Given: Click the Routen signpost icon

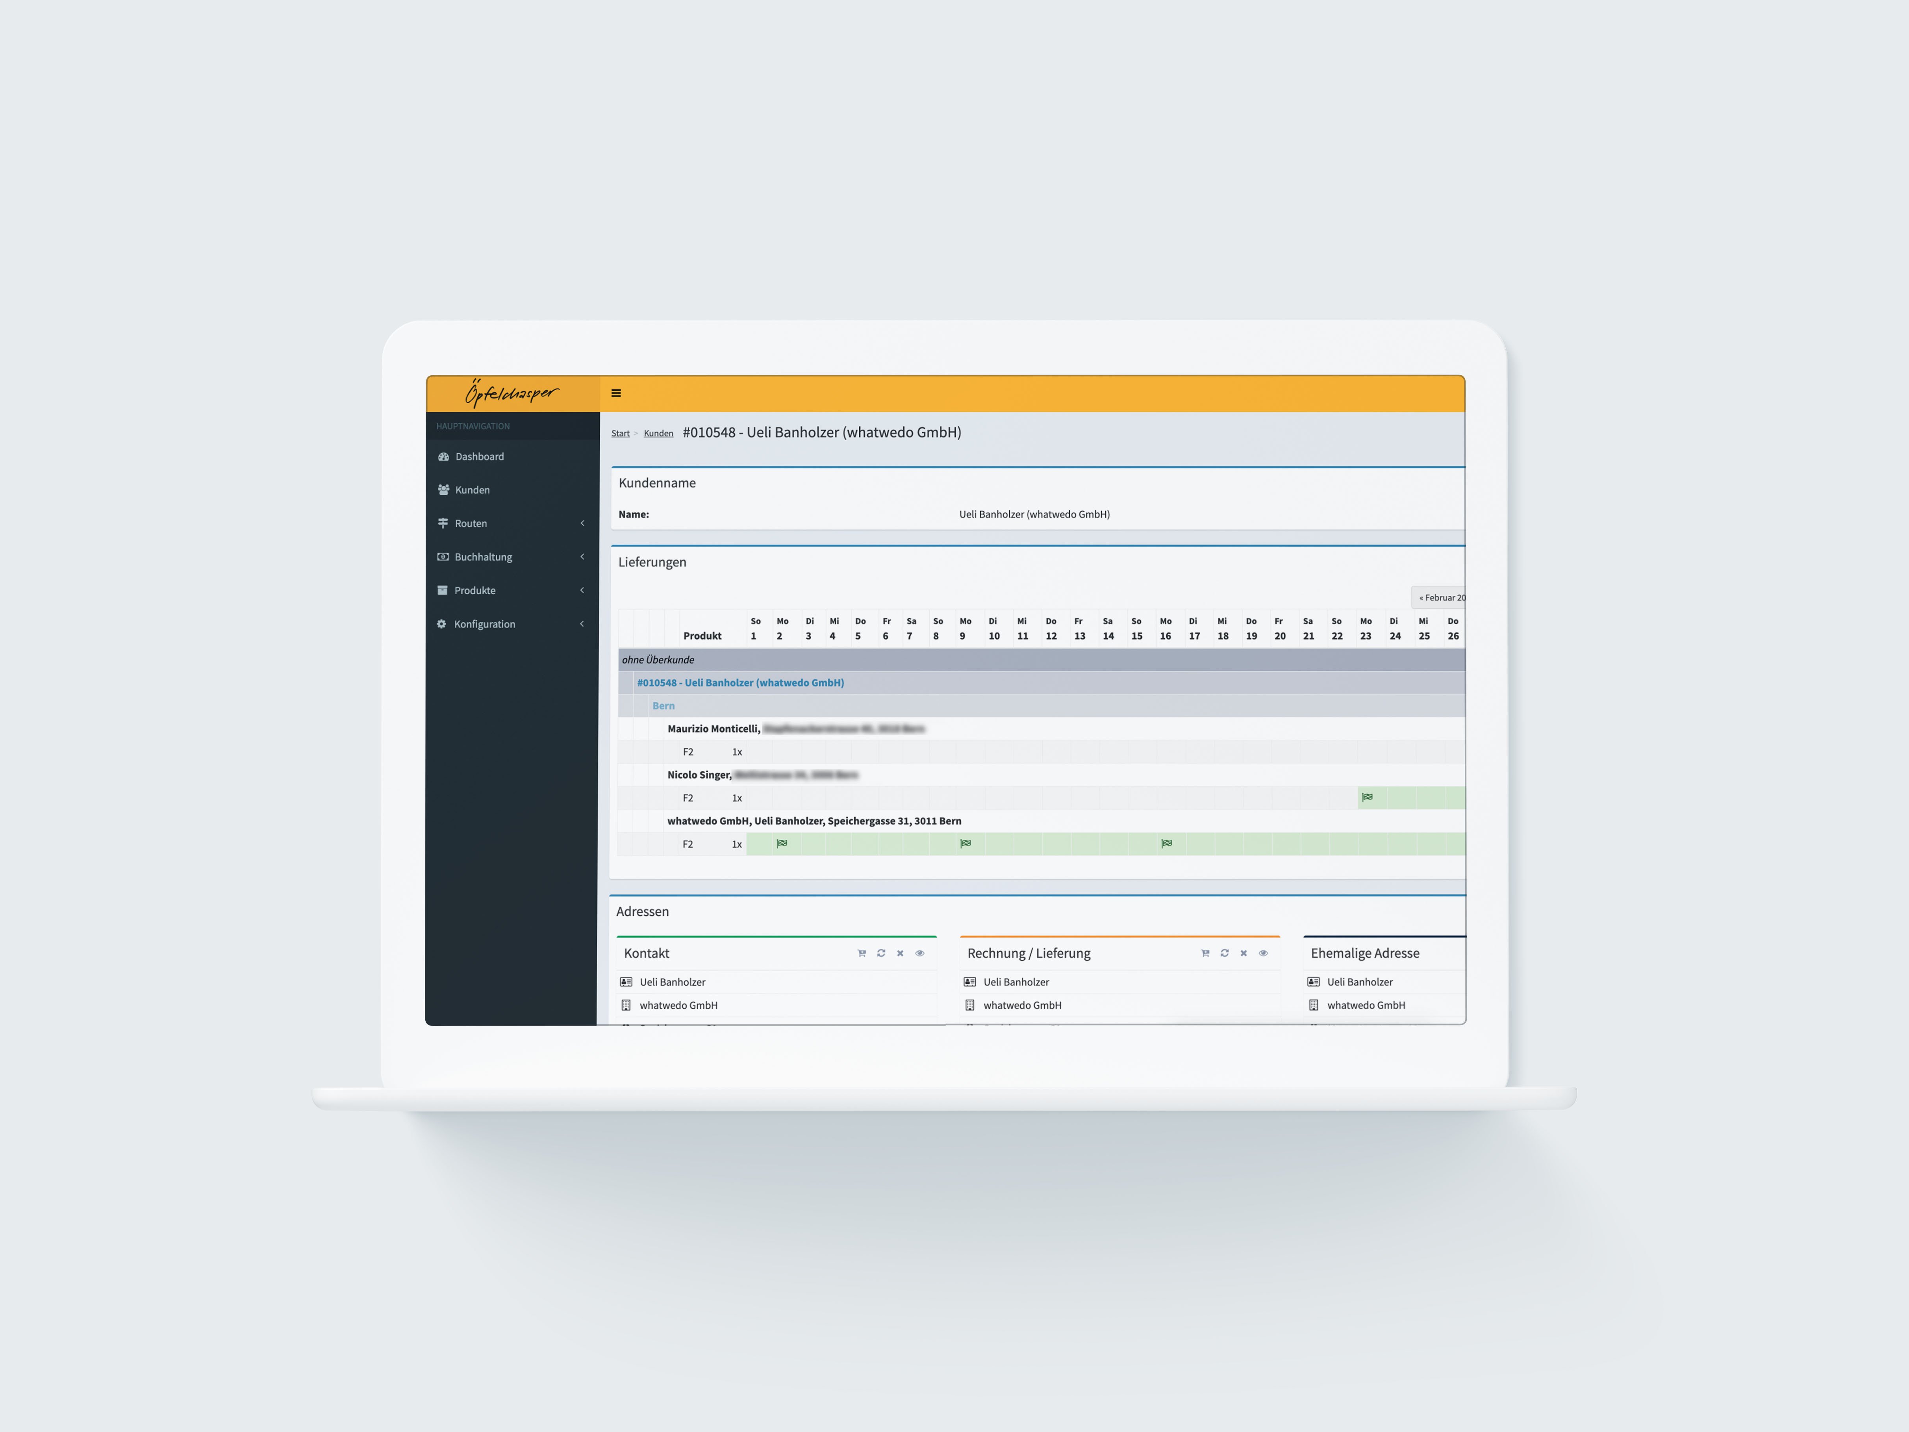Looking at the screenshot, I should tap(443, 523).
